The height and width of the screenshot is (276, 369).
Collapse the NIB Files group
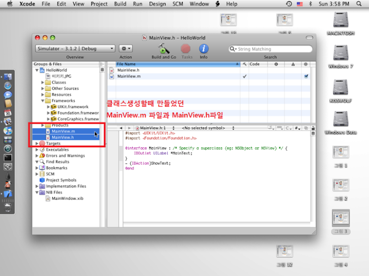(x=37, y=192)
